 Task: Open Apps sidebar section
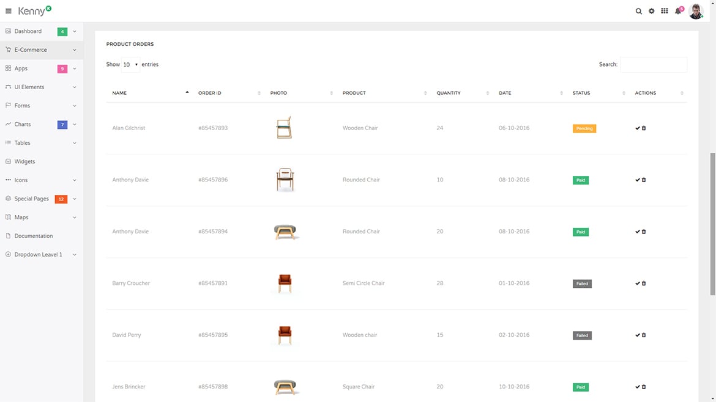pos(42,68)
